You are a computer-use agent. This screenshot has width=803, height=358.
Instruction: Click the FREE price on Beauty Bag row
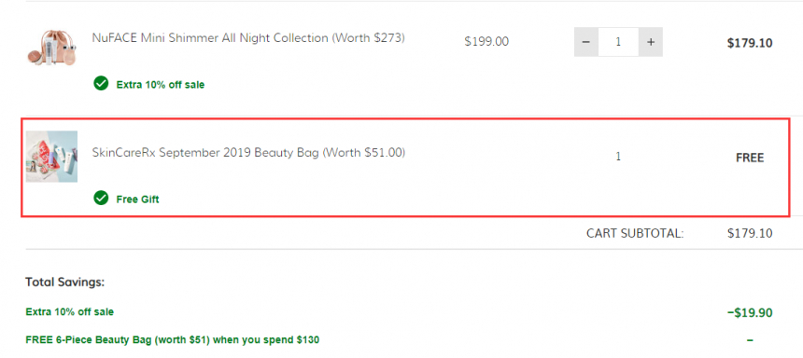point(750,158)
